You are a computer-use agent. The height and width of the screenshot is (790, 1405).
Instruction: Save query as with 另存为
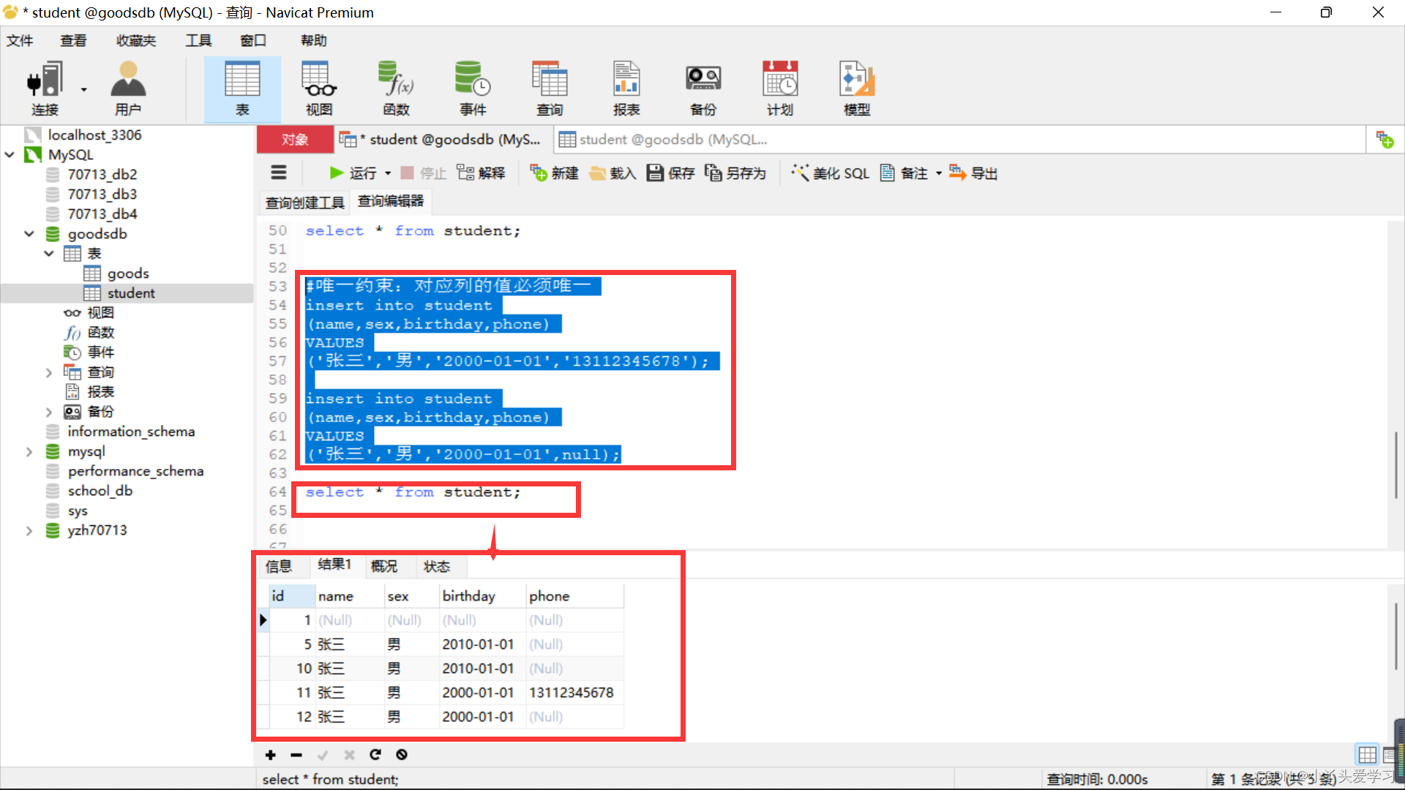[735, 173]
